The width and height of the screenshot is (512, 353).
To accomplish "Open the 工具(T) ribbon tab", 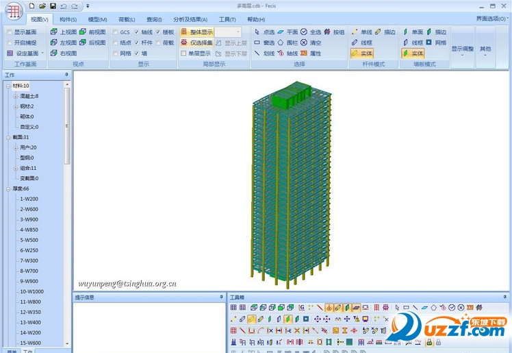I will click(227, 20).
